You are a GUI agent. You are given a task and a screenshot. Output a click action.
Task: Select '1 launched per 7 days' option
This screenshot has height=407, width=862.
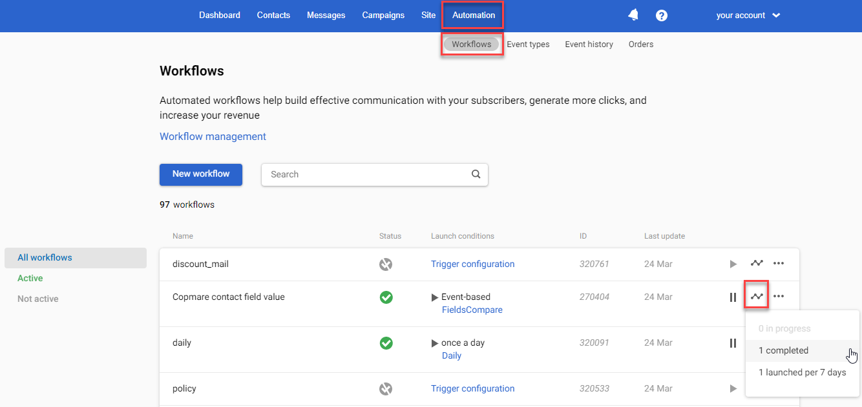[x=802, y=372]
